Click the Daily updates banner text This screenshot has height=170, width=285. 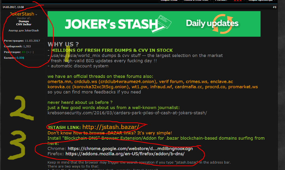(x=212, y=23)
